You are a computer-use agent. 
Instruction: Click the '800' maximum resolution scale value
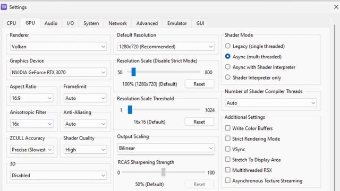point(208,72)
